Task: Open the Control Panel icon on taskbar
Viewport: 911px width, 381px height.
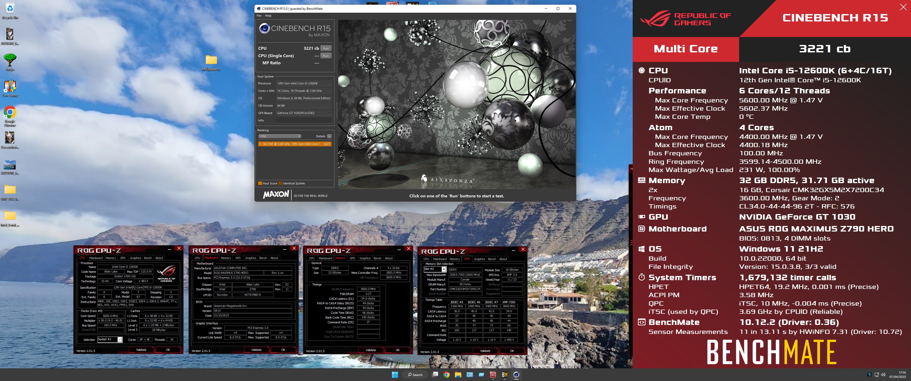Action: 470,375
